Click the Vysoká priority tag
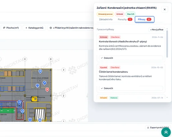172x137 pixels. point(103,68)
